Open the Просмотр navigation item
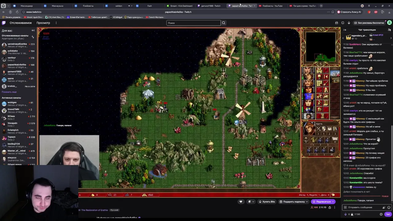 [43, 23]
